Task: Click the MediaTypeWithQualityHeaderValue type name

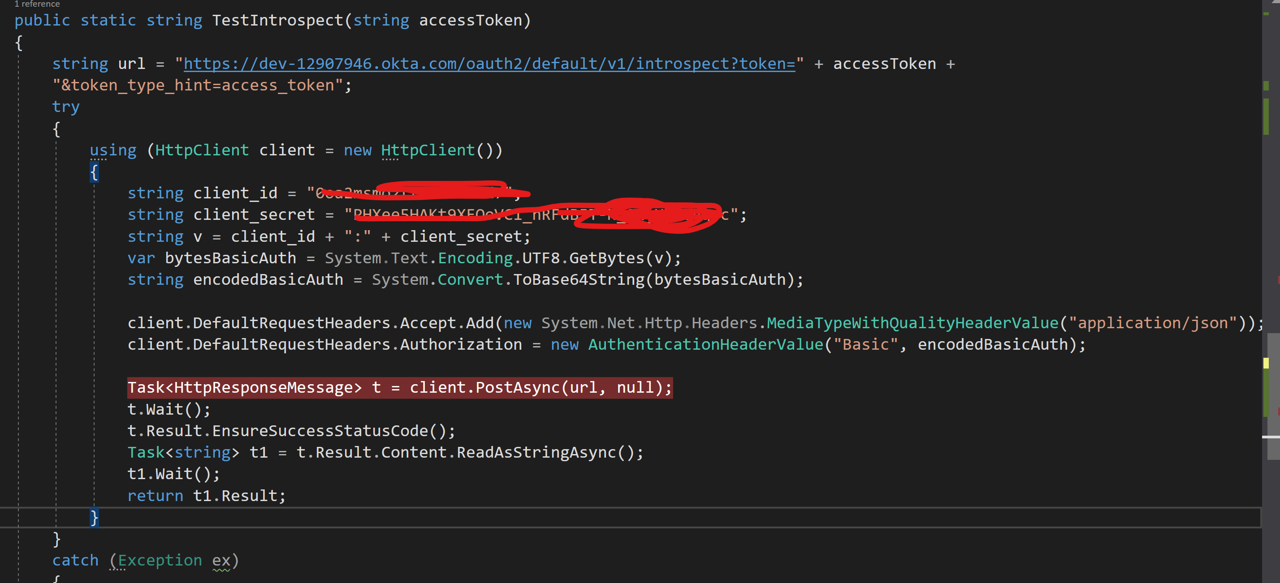Action: tap(912, 323)
